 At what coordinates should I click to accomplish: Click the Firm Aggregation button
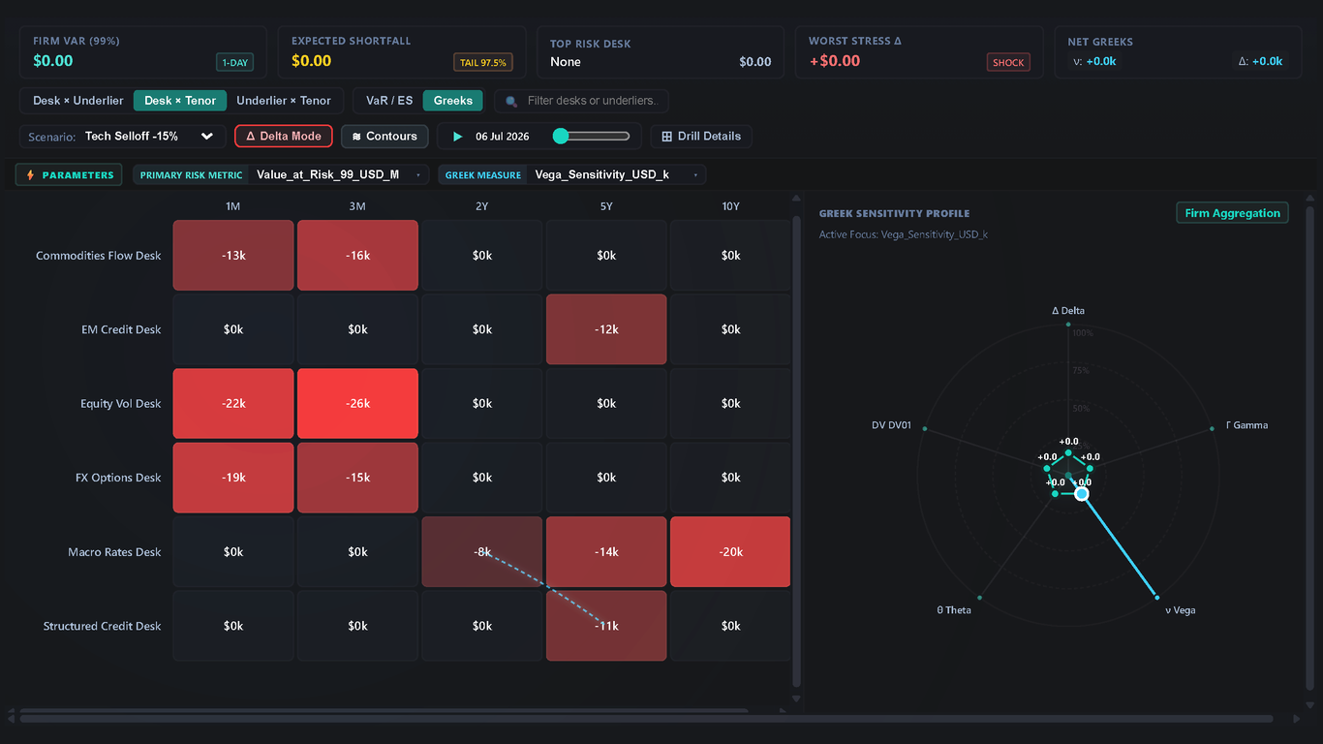click(1232, 213)
